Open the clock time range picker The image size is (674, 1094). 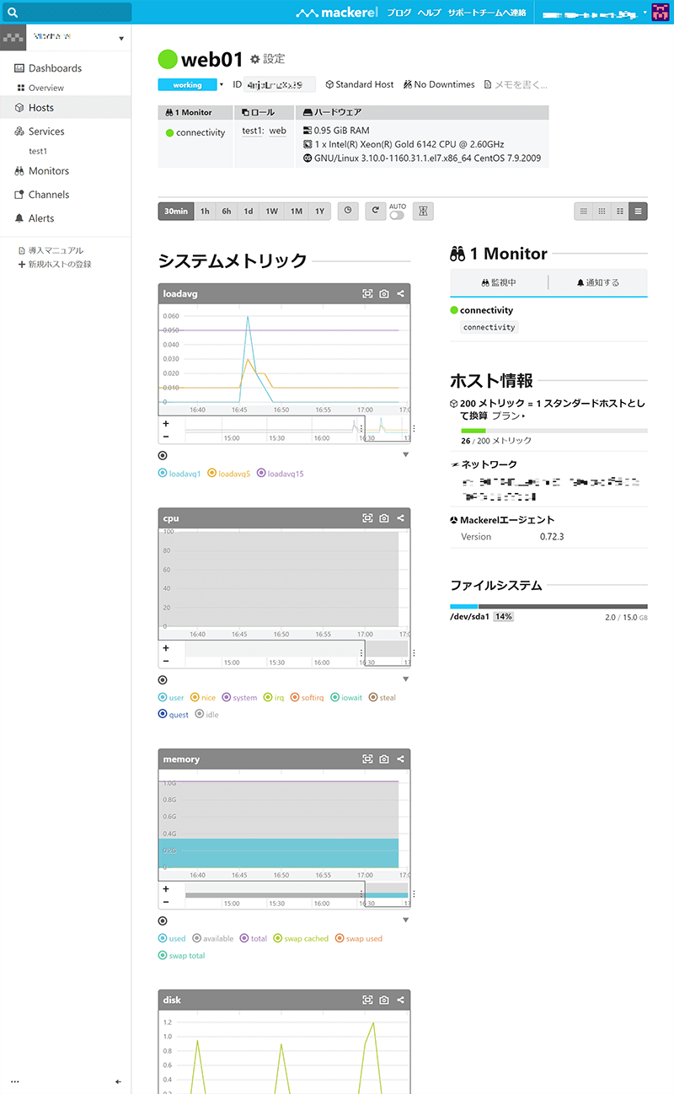tap(347, 212)
